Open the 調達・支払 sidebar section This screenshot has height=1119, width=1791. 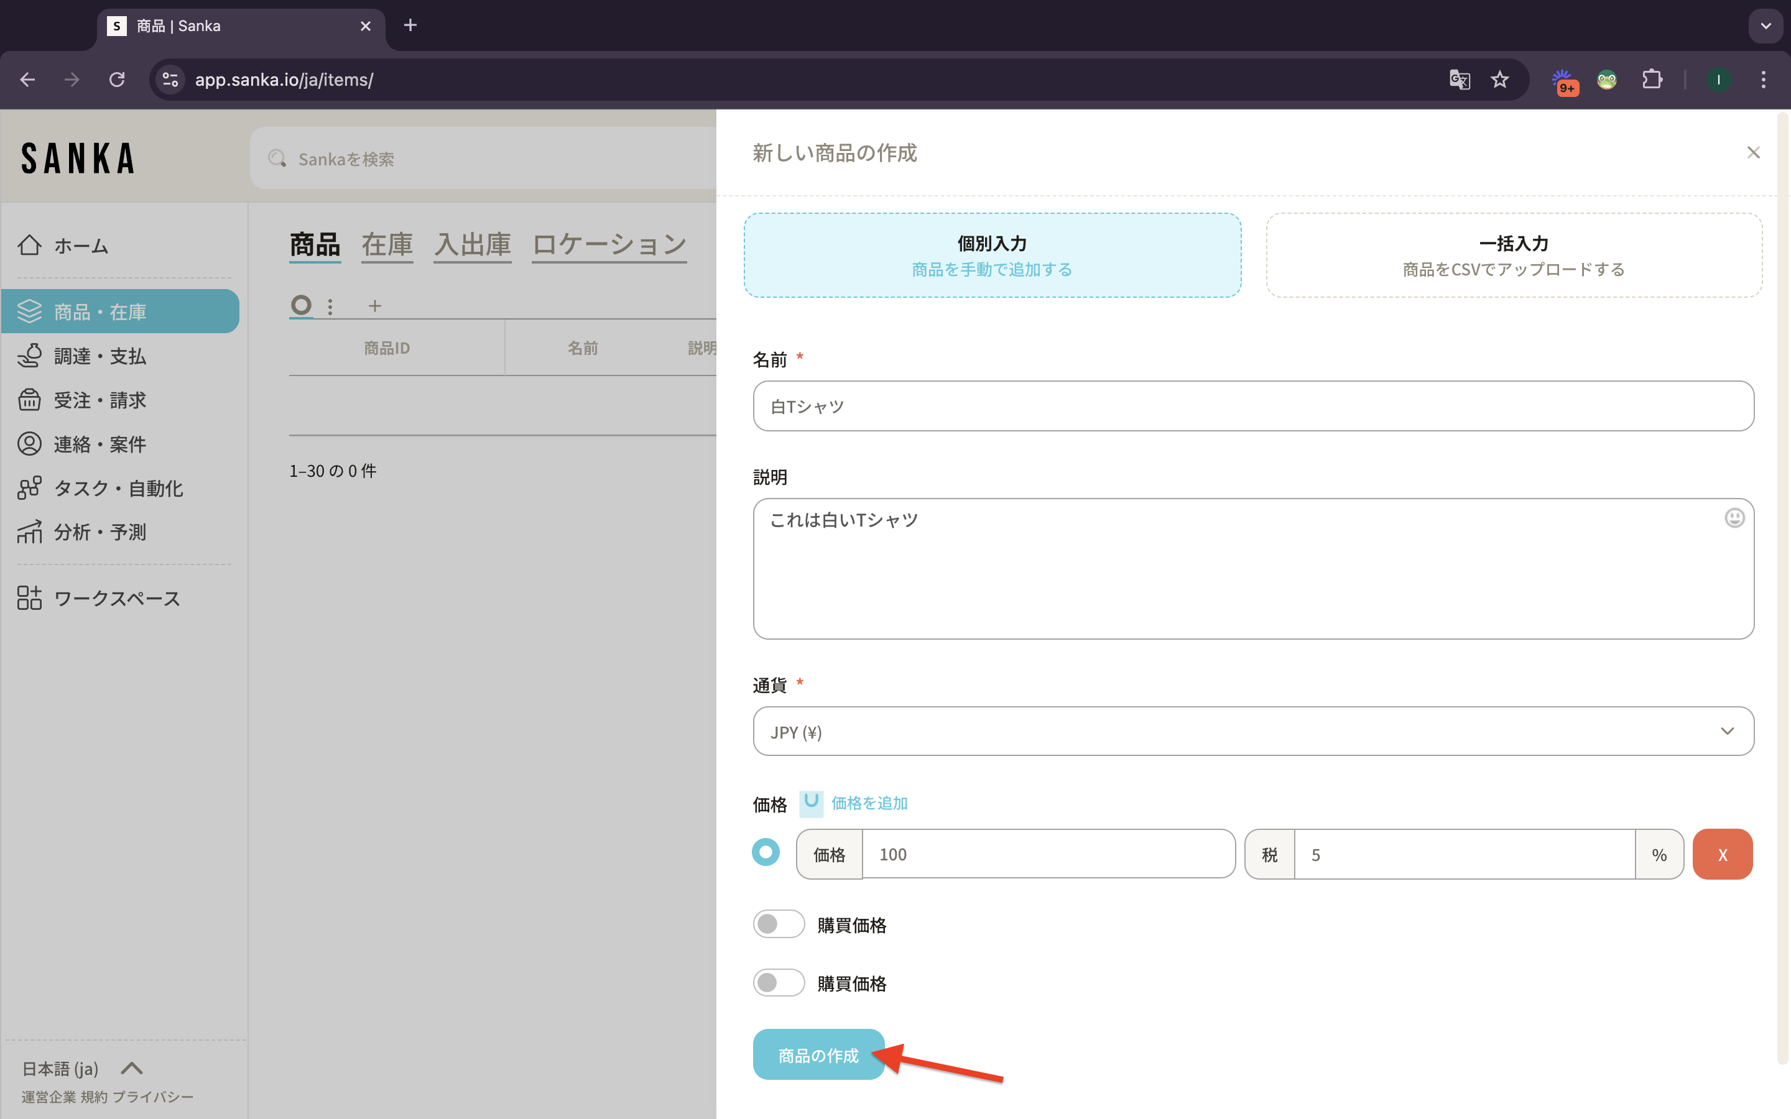click(99, 356)
